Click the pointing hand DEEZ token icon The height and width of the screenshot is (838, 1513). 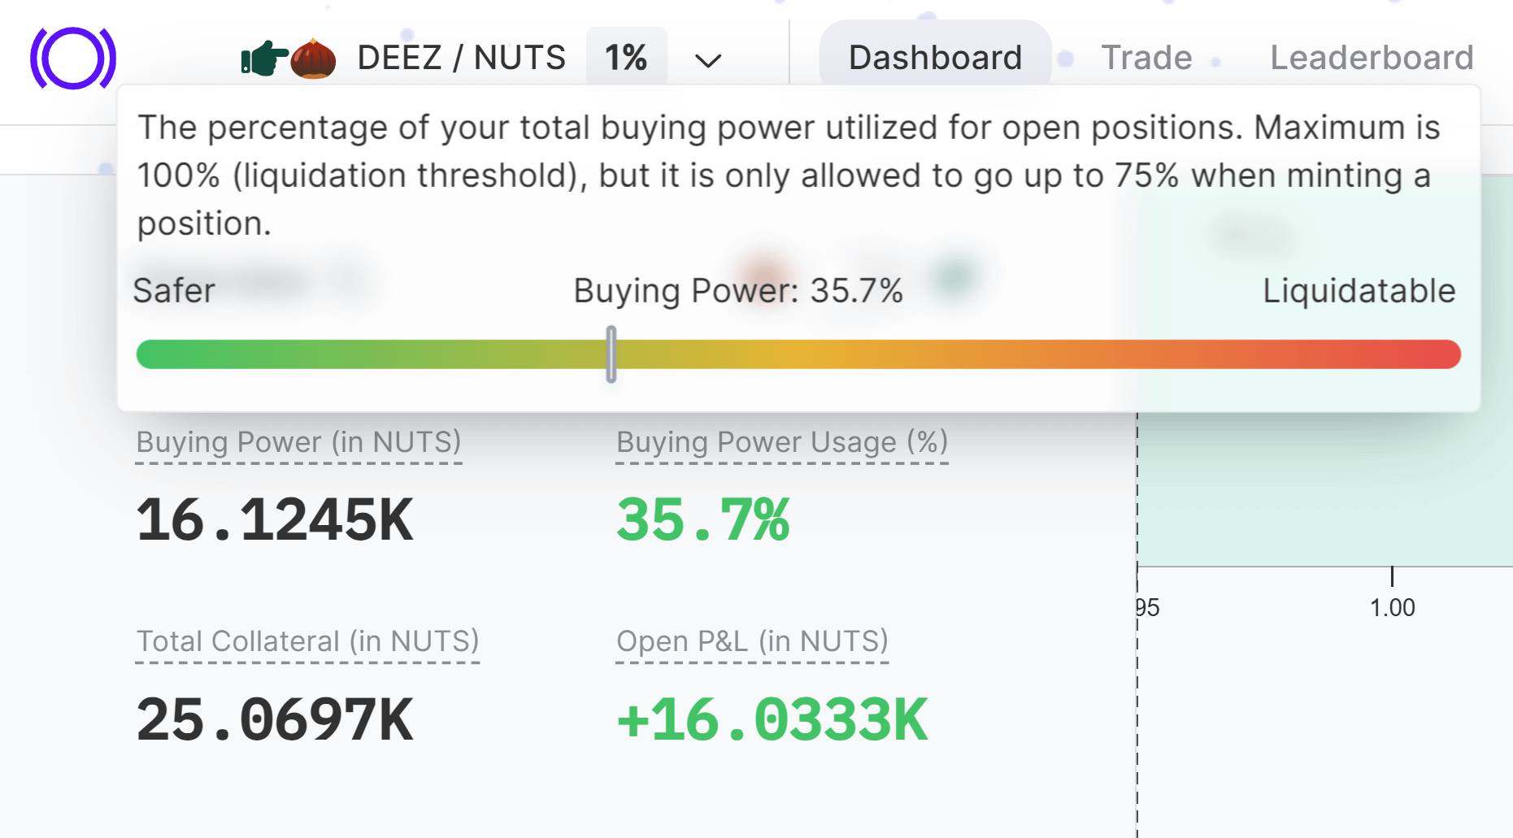[263, 59]
